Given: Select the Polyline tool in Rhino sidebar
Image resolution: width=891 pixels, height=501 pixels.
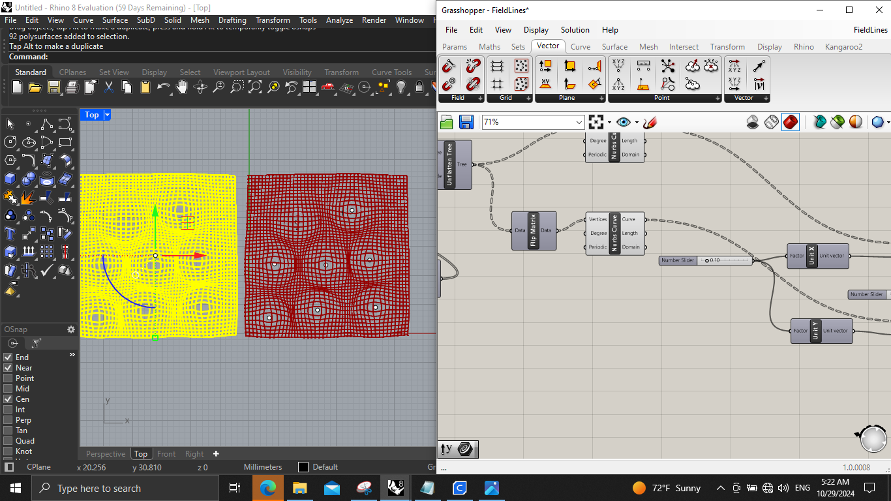Looking at the screenshot, I should (x=46, y=124).
